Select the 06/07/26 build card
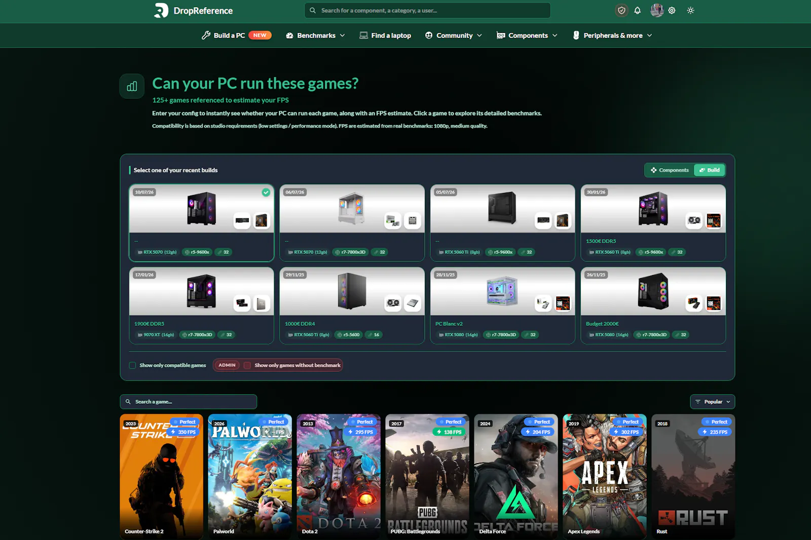811x540 pixels. pos(352,223)
